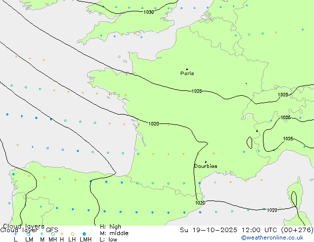Open the weatheronline.co.uk copyright link

pos(272,238)
